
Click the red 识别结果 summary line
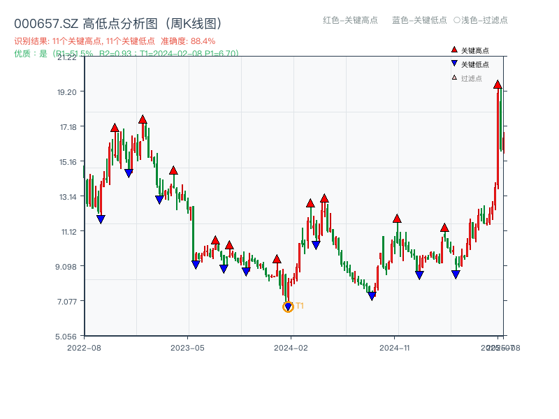coord(115,41)
